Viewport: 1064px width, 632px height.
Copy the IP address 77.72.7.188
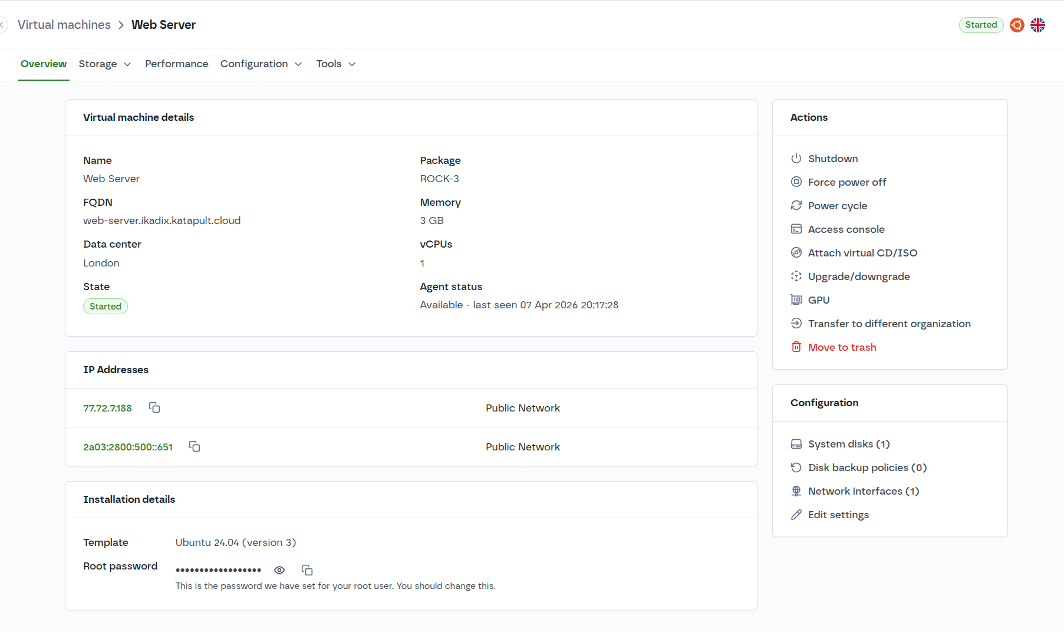click(154, 407)
